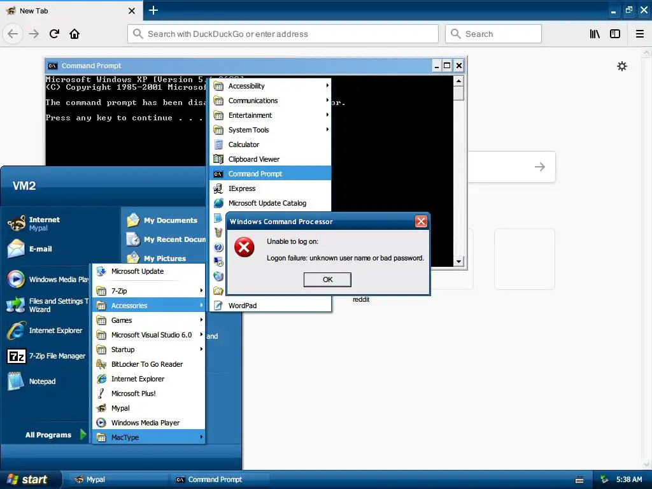Focus the toolbar Search box
Screen dimensions: 652x489
pyautogui.click(x=493, y=34)
